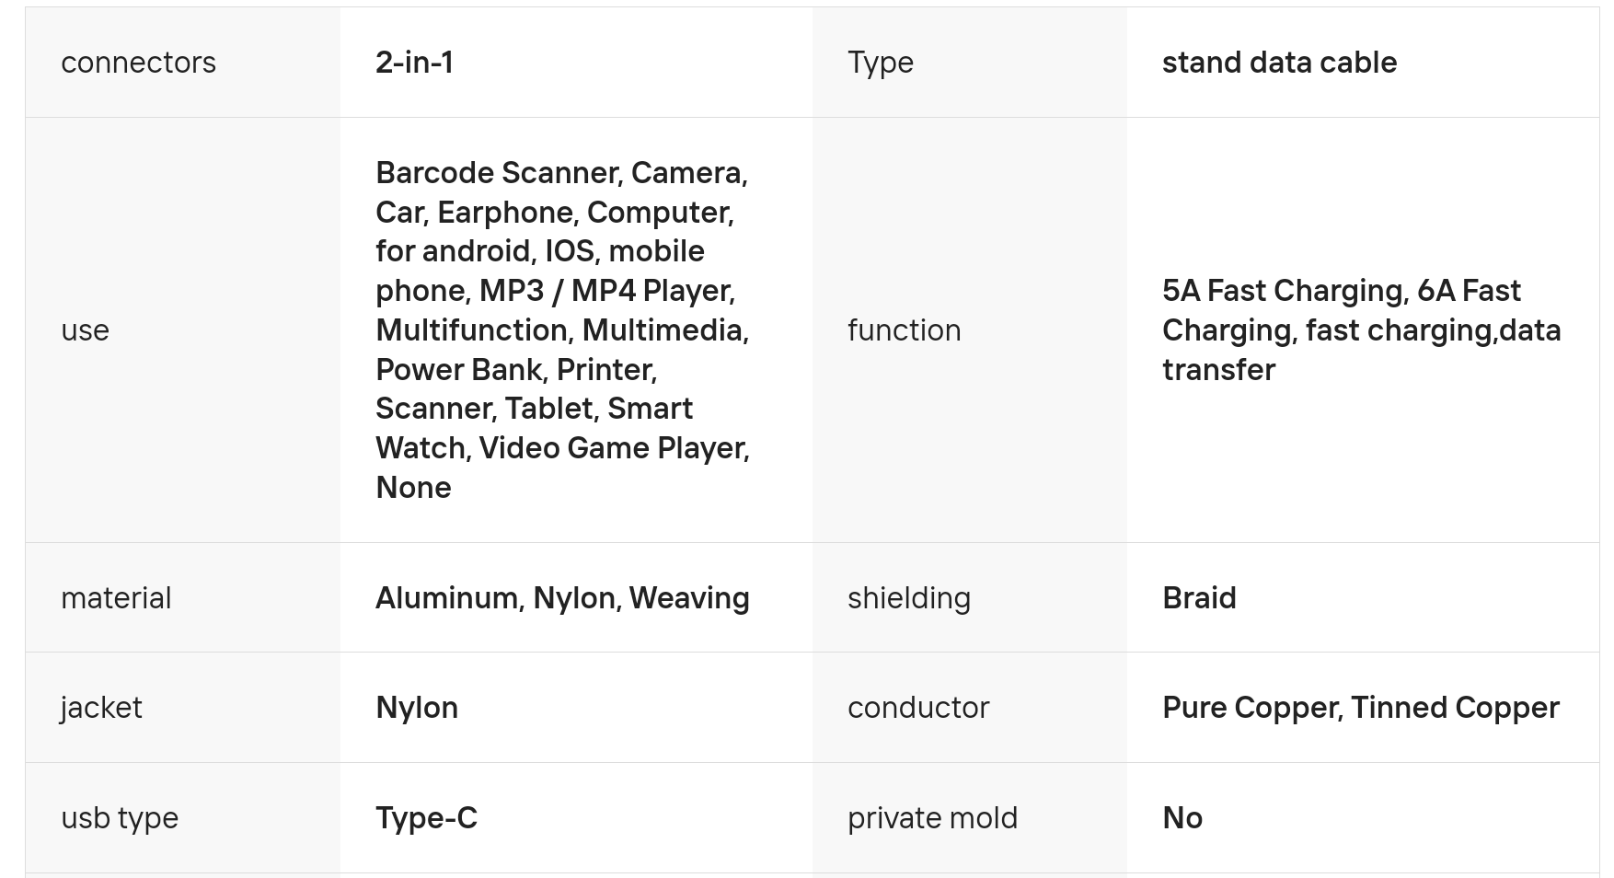Select the "2-in-1" connectors value

(x=414, y=63)
